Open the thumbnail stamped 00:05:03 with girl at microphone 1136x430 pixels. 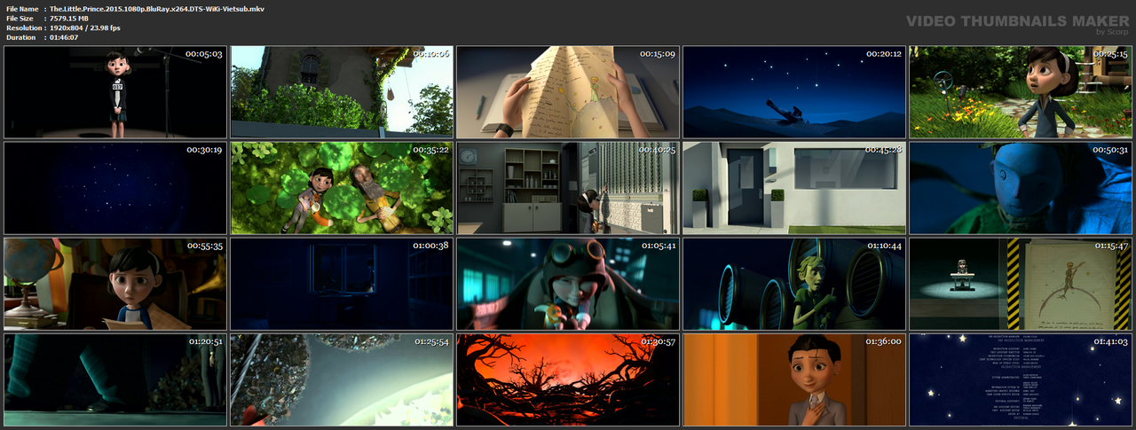[x=115, y=92]
